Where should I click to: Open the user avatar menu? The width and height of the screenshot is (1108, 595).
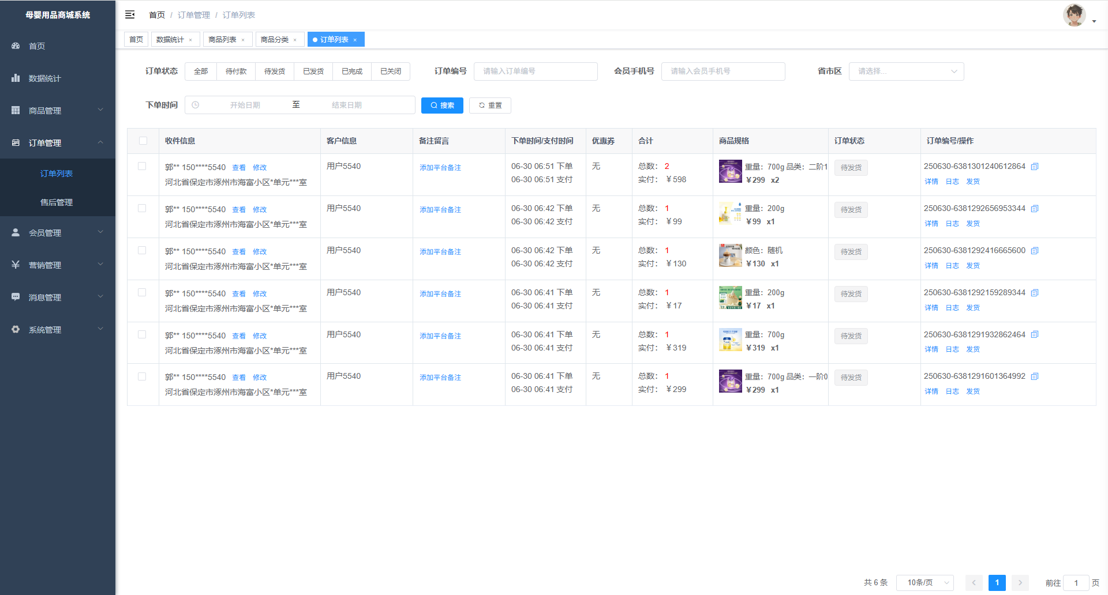click(x=1074, y=16)
